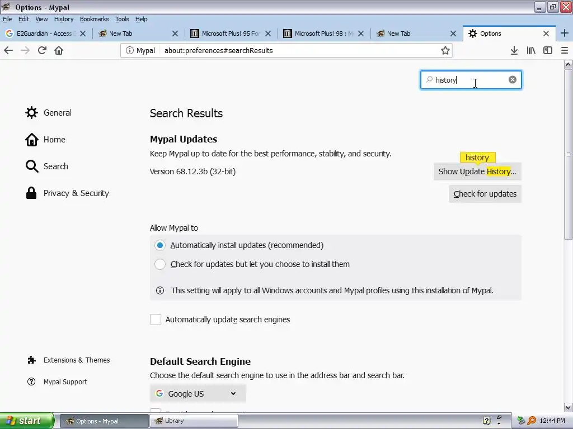
Task: Open the Search preferences category
Action: [47, 166]
